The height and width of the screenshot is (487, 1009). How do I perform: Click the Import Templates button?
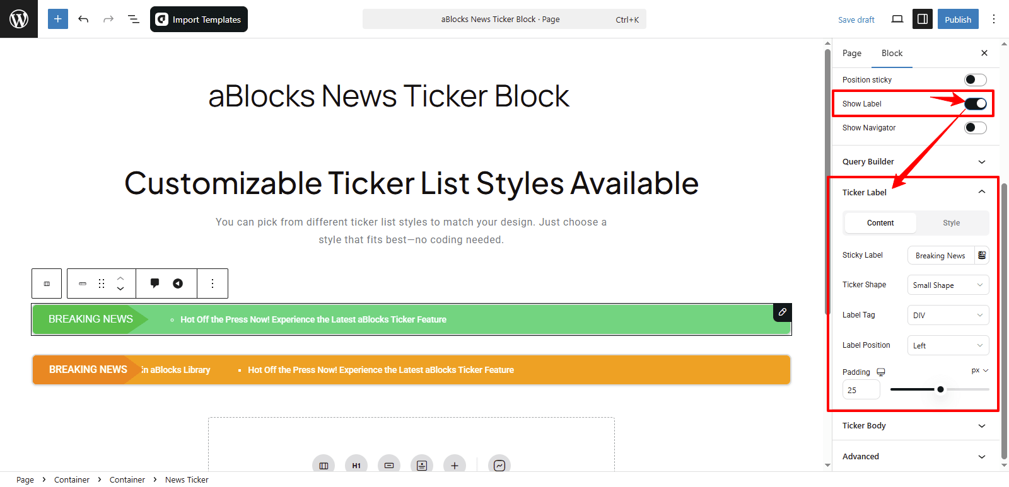(x=199, y=19)
